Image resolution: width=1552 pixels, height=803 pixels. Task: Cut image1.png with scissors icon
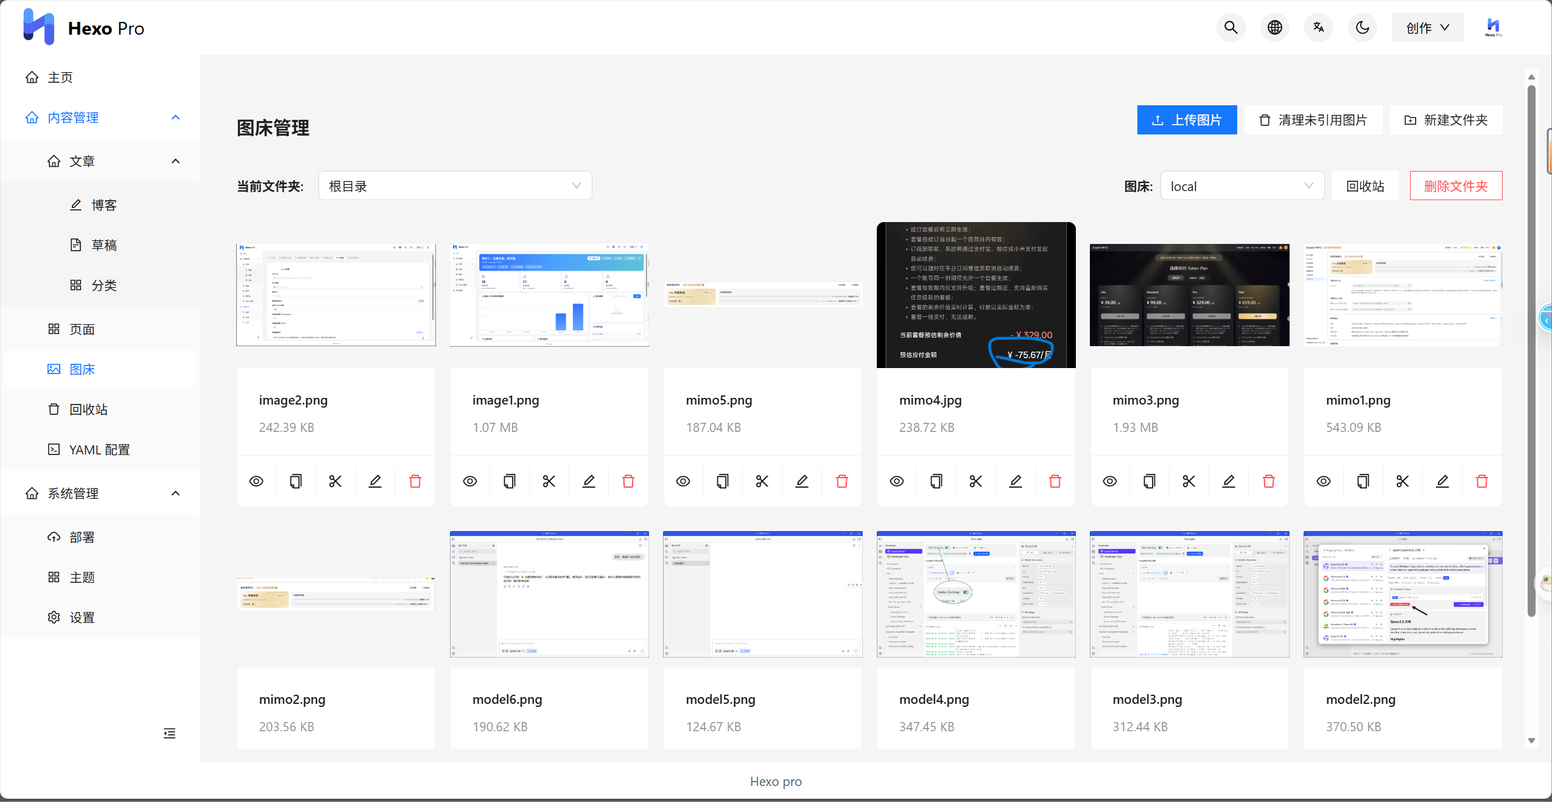(549, 481)
